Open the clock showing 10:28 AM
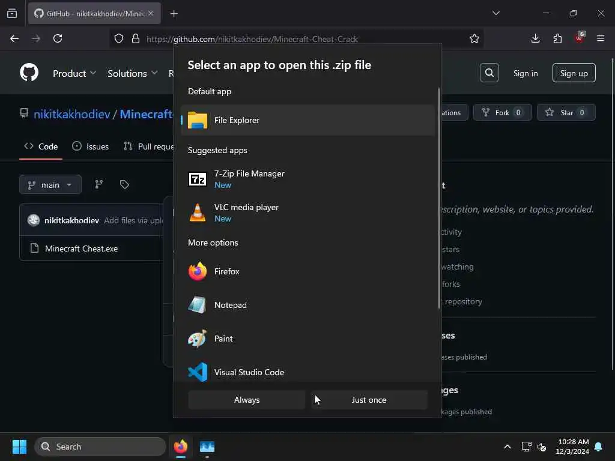Image resolution: width=615 pixels, height=461 pixels. (x=572, y=447)
